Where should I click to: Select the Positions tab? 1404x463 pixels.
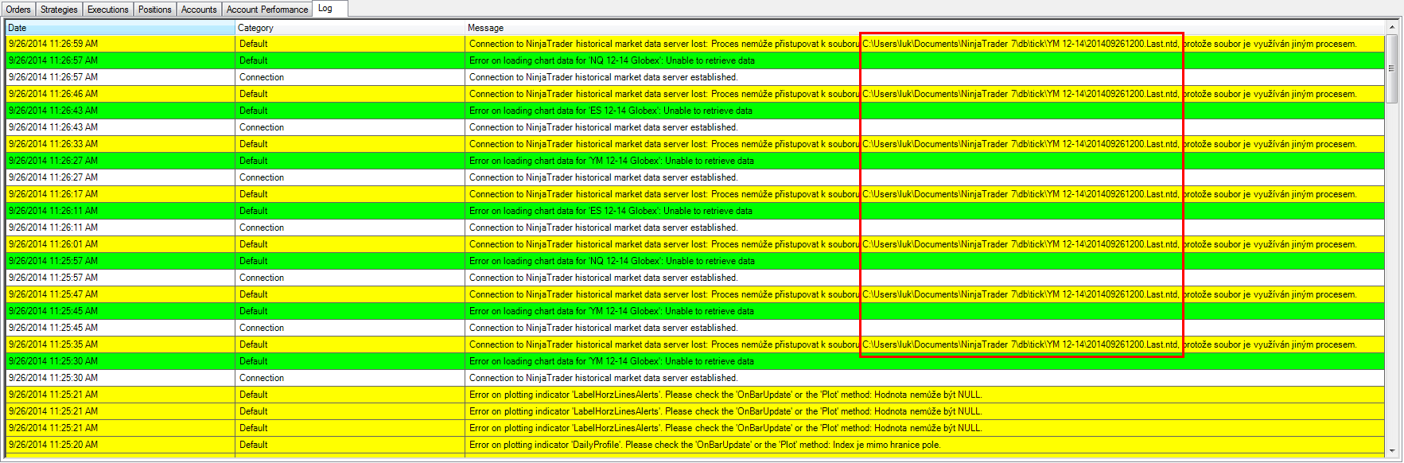point(154,10)
